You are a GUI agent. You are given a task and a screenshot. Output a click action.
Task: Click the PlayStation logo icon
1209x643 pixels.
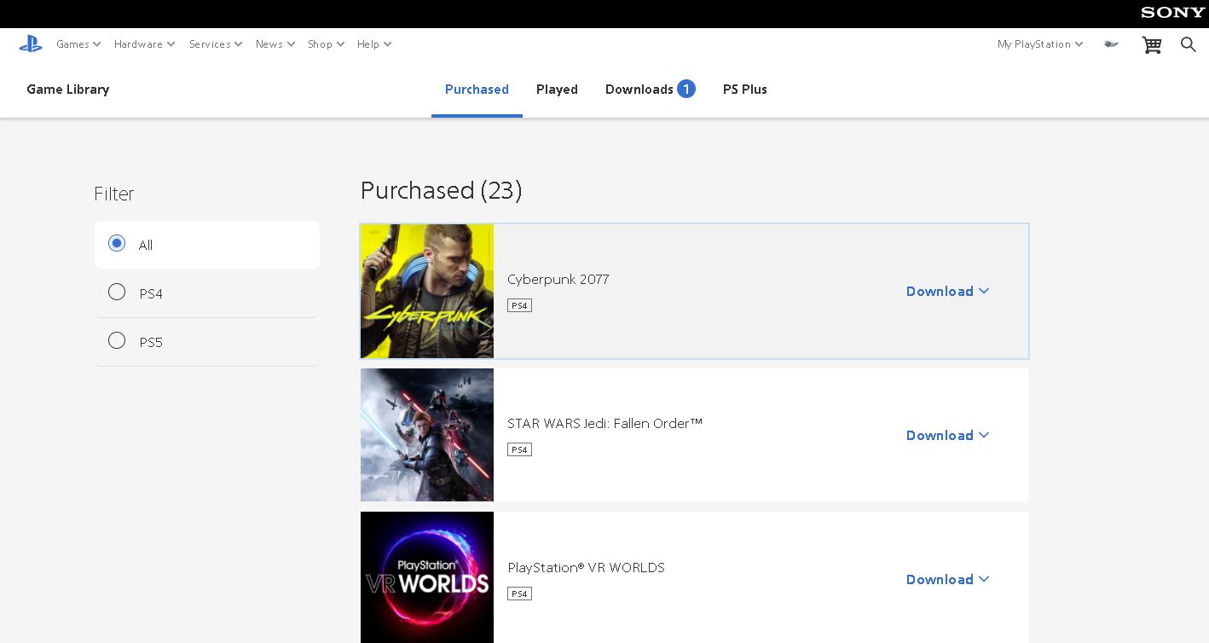pyautogui.click(x=31, y=43)
